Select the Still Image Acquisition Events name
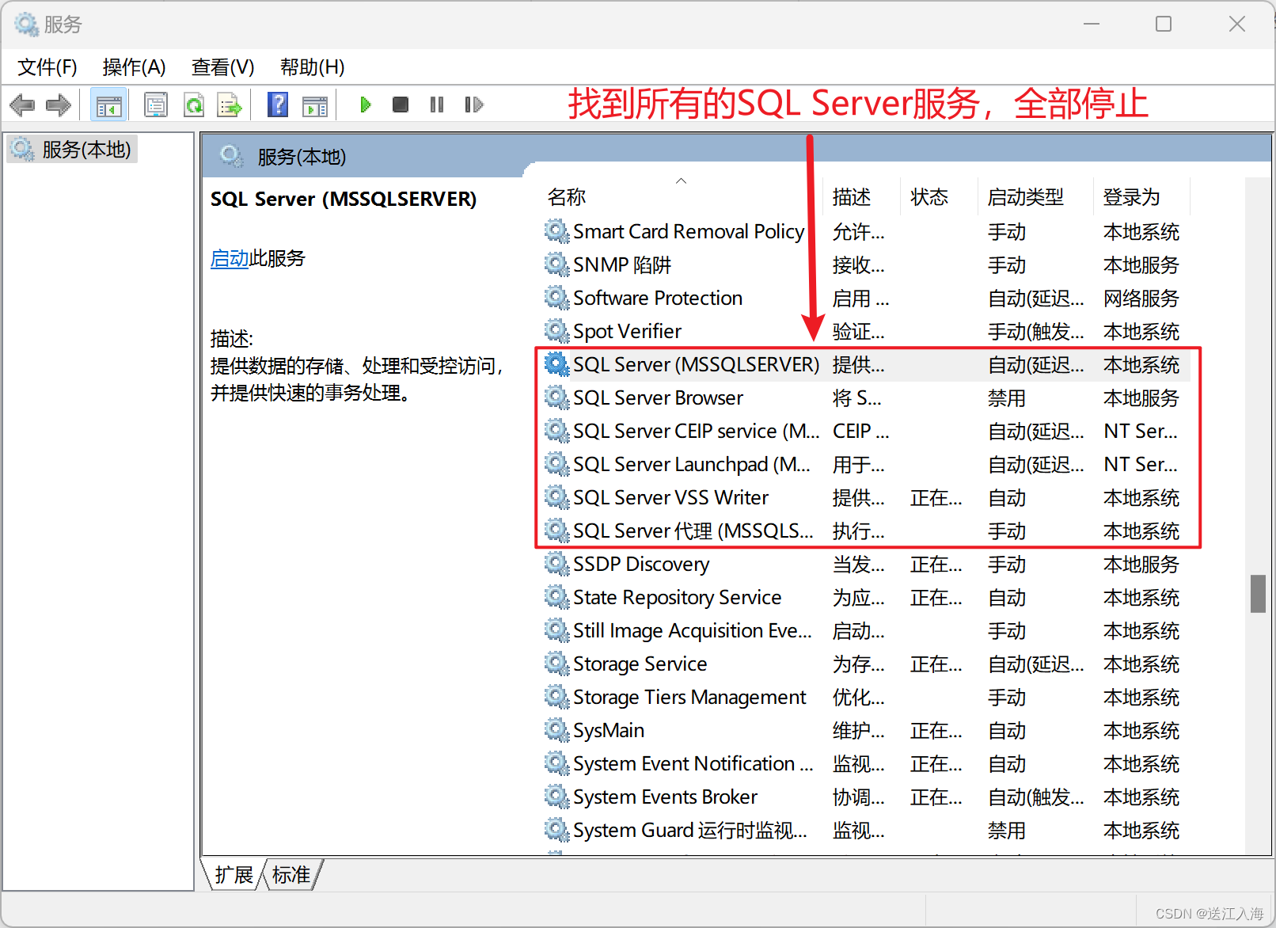This screenshot has width=1276, height=928. (693, 630)
